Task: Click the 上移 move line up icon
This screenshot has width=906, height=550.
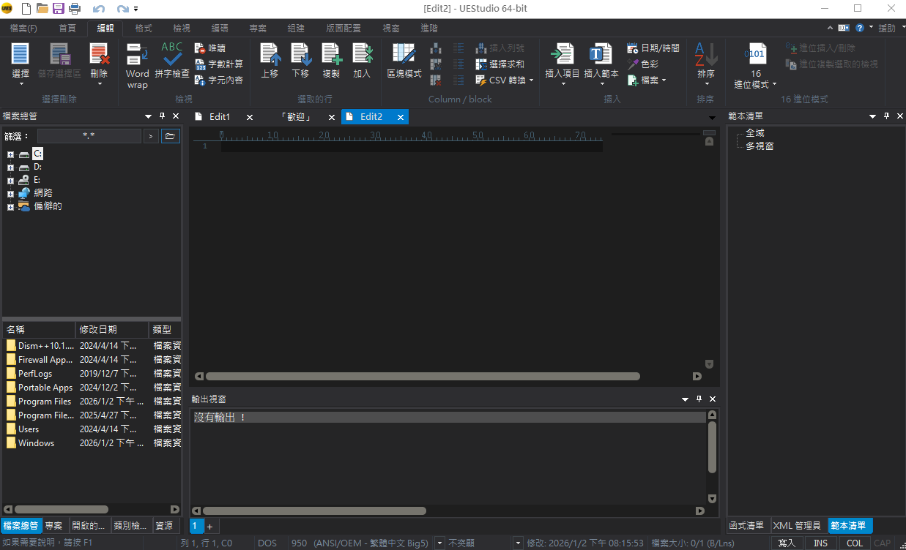Action: tap(270, 56)
